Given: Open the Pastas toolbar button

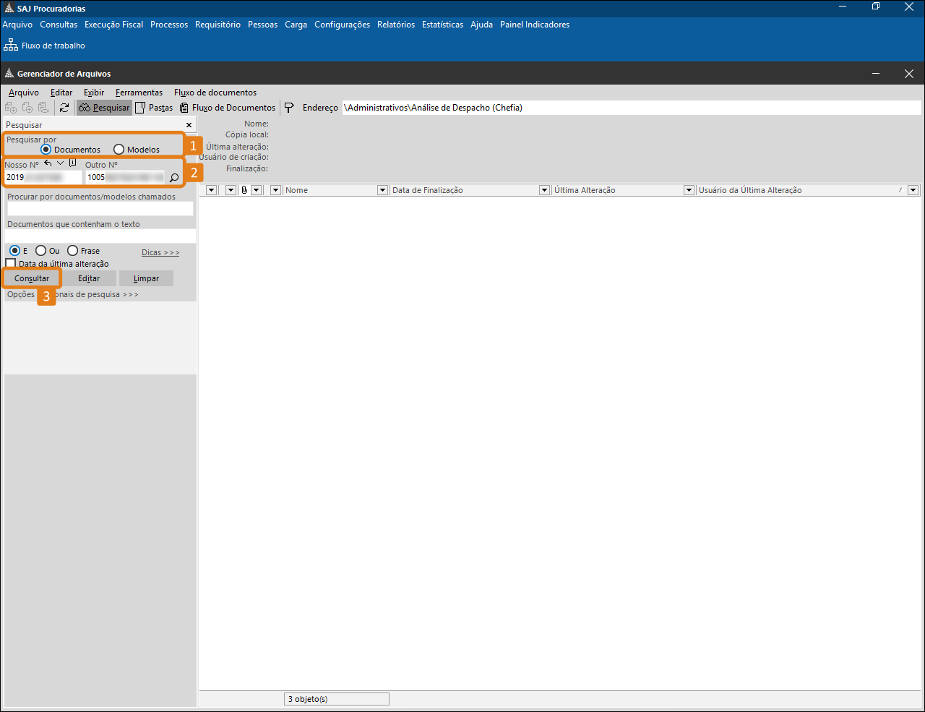Looking at the screenshot, I should click(154, 108).
